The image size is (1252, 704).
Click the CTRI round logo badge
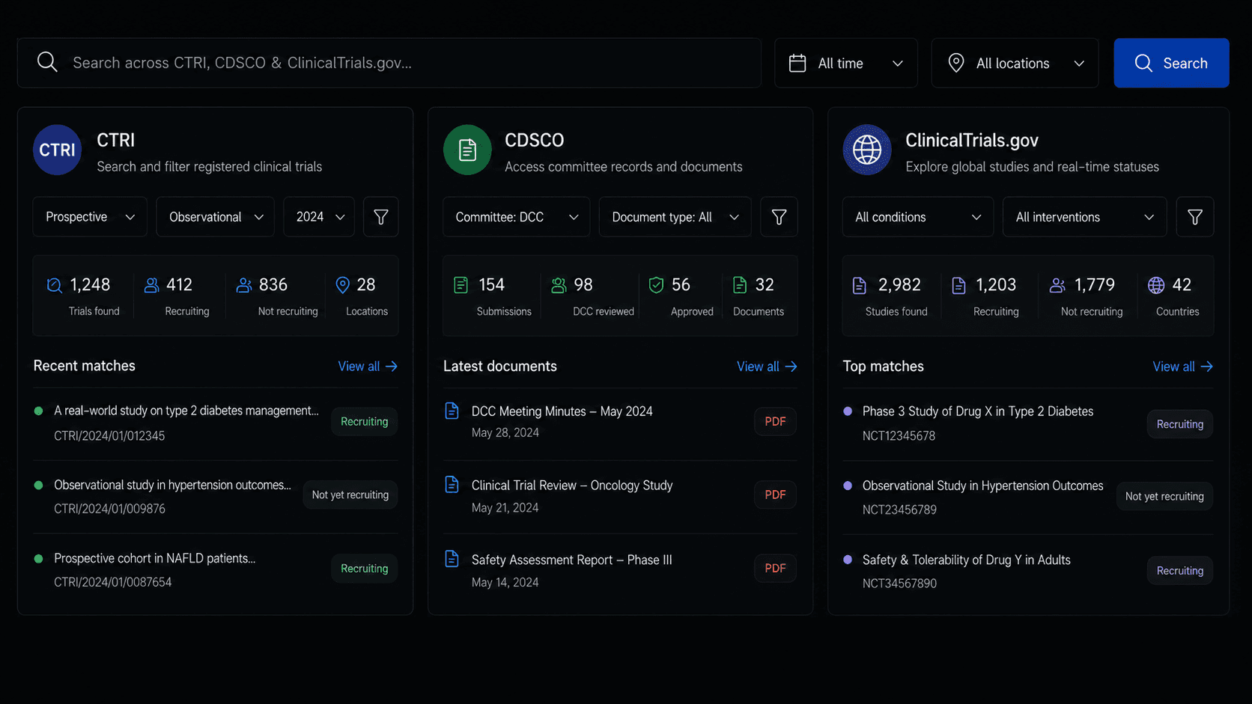pyautogui.click(x=57, y=150)
